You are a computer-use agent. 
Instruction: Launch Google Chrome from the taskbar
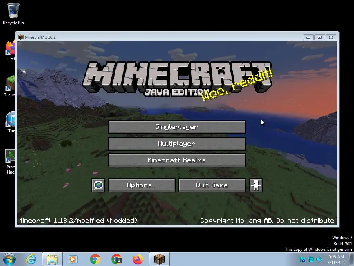(95, 259)
